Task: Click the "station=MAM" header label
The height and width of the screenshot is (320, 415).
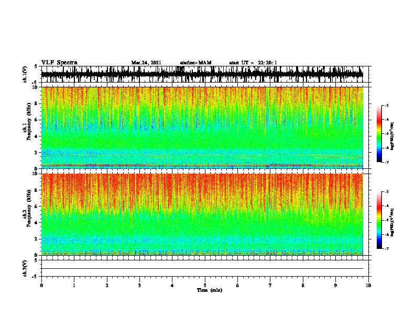Action: click(195, 63)
